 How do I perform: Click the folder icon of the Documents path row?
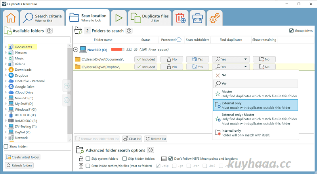pyautogui.click(x=78, y=59)
